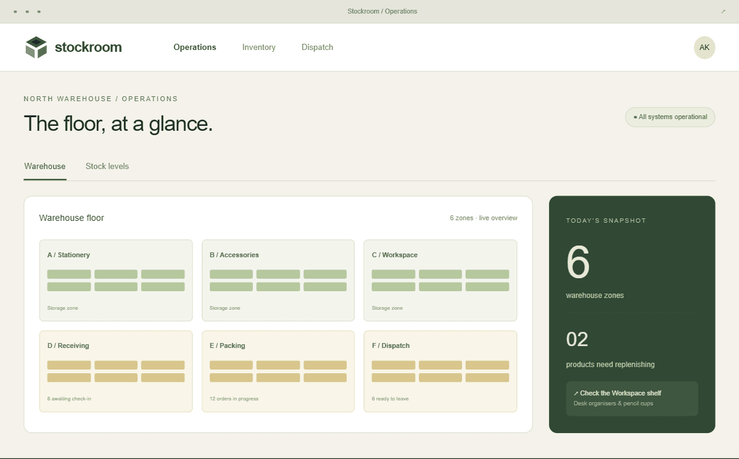The width and height of the screenshot is (739, 459).
Task: Click the stockroom box logo icon
Action: click(36, 47)
